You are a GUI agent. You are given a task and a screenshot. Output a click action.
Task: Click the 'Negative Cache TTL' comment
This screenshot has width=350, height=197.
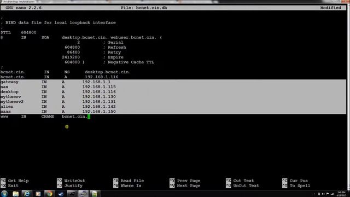click(x=131, y=62)
